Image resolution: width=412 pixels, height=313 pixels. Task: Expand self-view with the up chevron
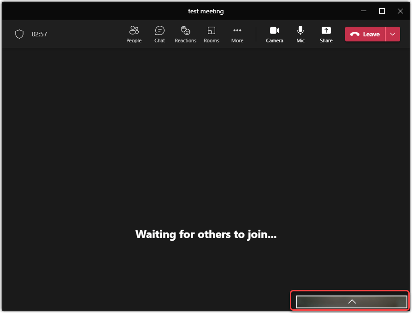352,301
